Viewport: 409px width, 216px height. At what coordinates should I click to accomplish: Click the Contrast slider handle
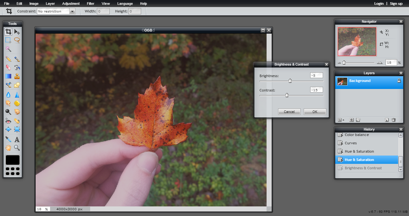tap(287, 95)
